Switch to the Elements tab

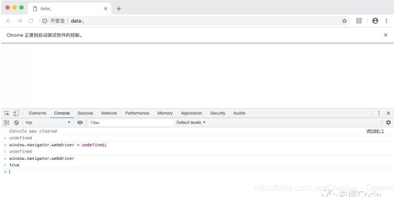pyautogui.click(x=37, y=113)
